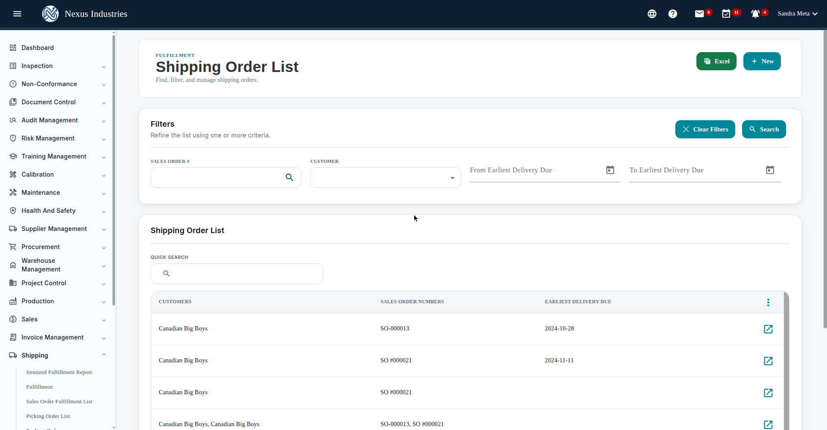827x430 pixels.
Task: Expand the Inspection menu chevron
Action: click(104, 67)
